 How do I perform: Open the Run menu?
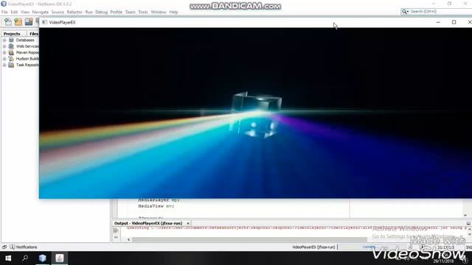pyautogui.click(x=88, y=12)
